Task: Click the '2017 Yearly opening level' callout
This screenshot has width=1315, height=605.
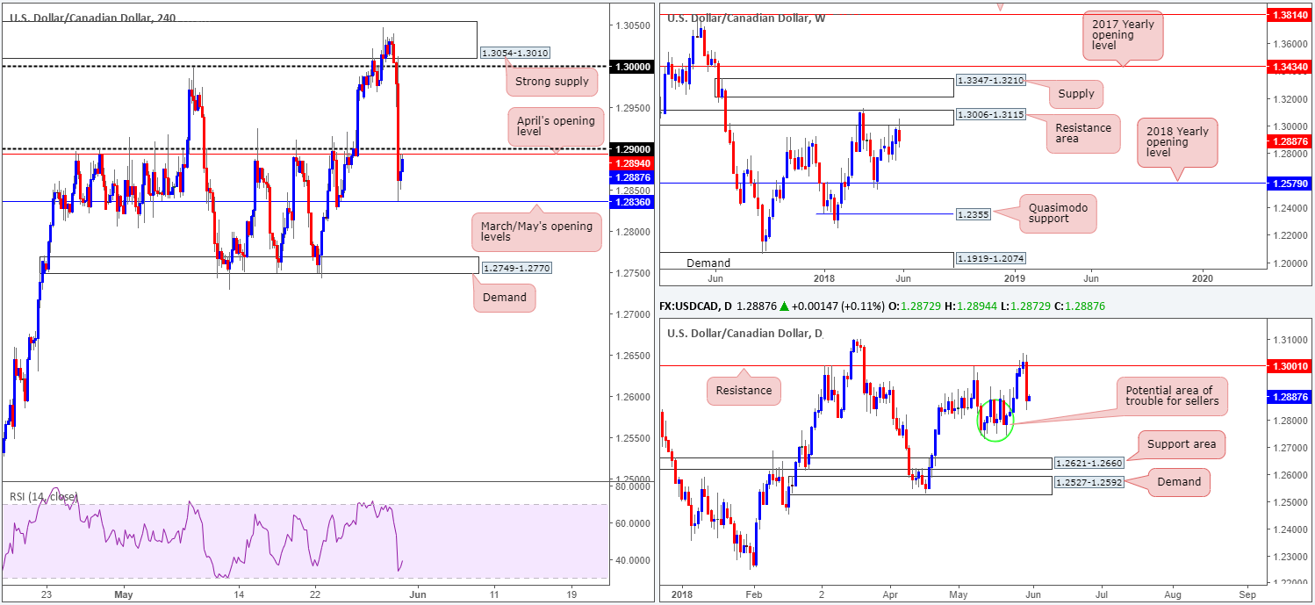Action: (1121, 37)
